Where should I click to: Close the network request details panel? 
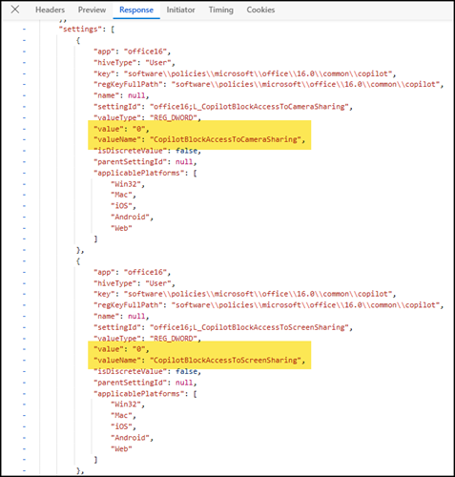[15, 10]
